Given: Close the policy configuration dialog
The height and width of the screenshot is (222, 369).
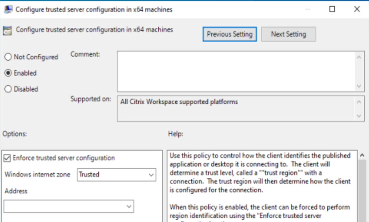Looking at the screenshot, I should pos(357,10).
